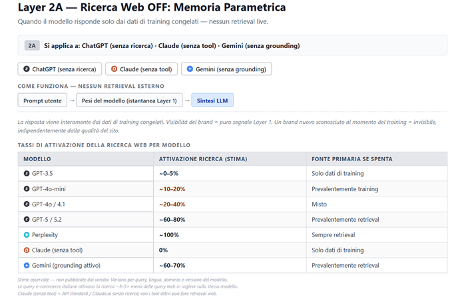The image size is (466, 303).
Task: Select the Gemini (senza grounding) chip
Action: click(x=226, y=69)
